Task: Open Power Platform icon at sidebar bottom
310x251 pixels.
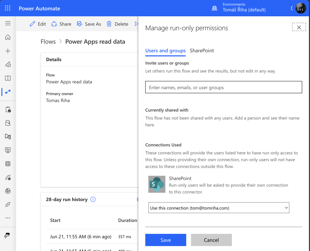Action: pos(7,235)
